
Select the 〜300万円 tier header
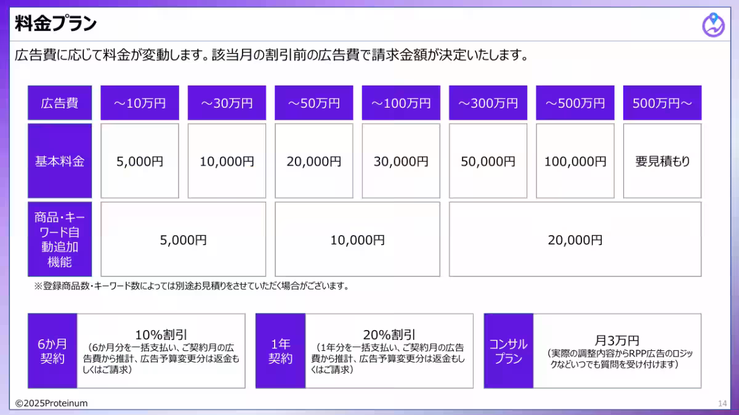488,103
